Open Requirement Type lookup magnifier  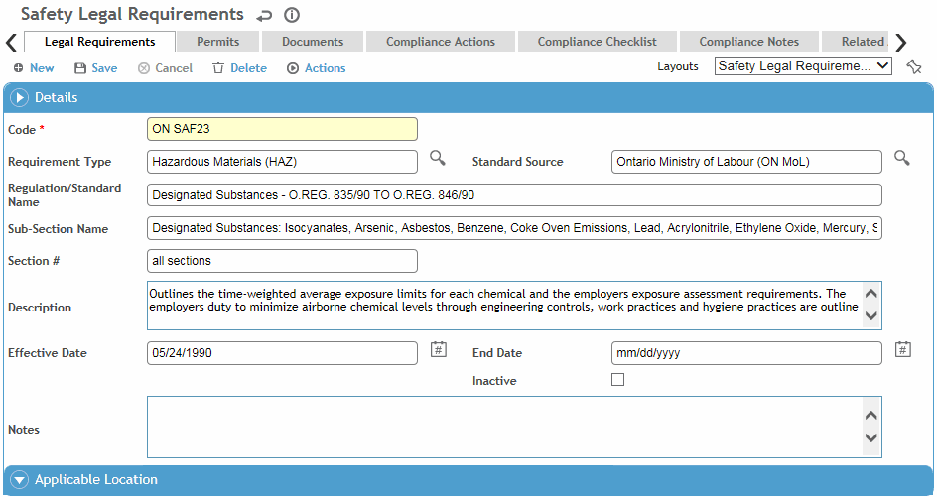click(x=438, y=159)
